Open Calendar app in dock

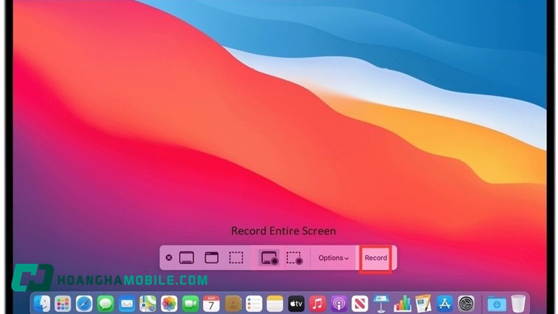point(211,304)
